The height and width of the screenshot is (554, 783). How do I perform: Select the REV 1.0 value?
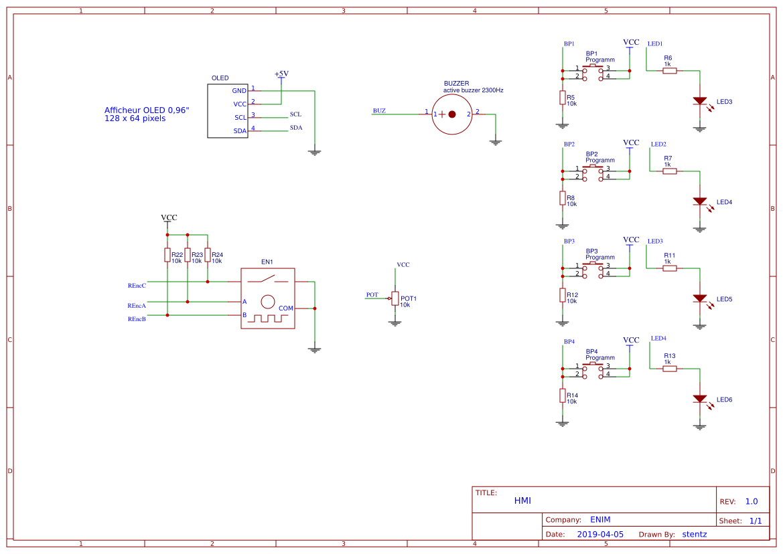coord(752,502)
